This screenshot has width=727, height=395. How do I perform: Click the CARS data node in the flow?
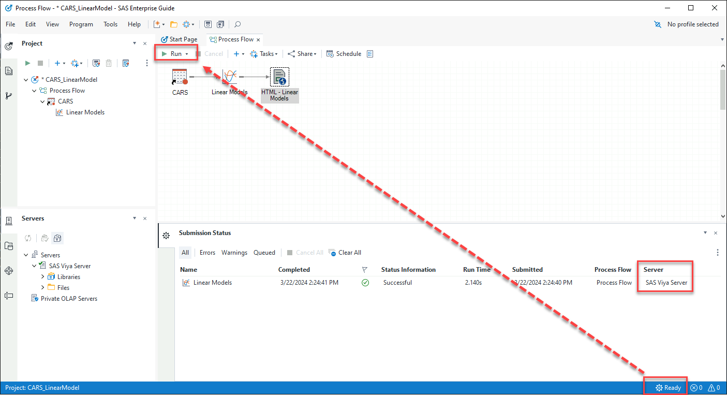(180, 77)
